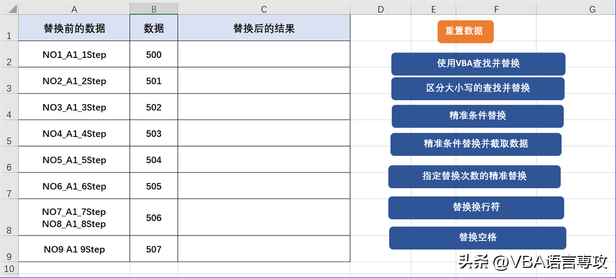
Task: Select header cell 替换前的数据
Action: [x=74, y=28]
